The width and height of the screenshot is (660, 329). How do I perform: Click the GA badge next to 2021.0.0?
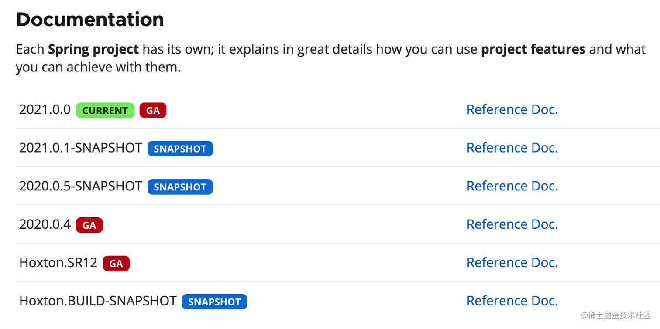[153, 111]
